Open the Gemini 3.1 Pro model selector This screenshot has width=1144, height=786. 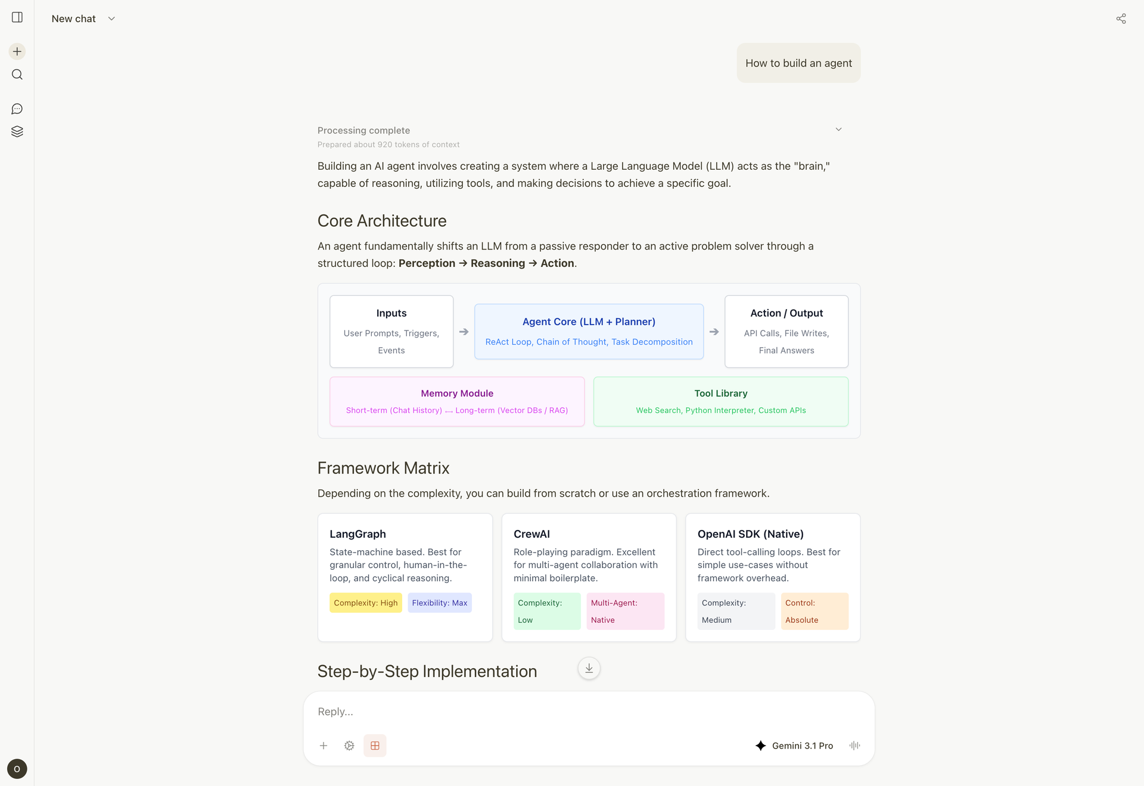794,746
